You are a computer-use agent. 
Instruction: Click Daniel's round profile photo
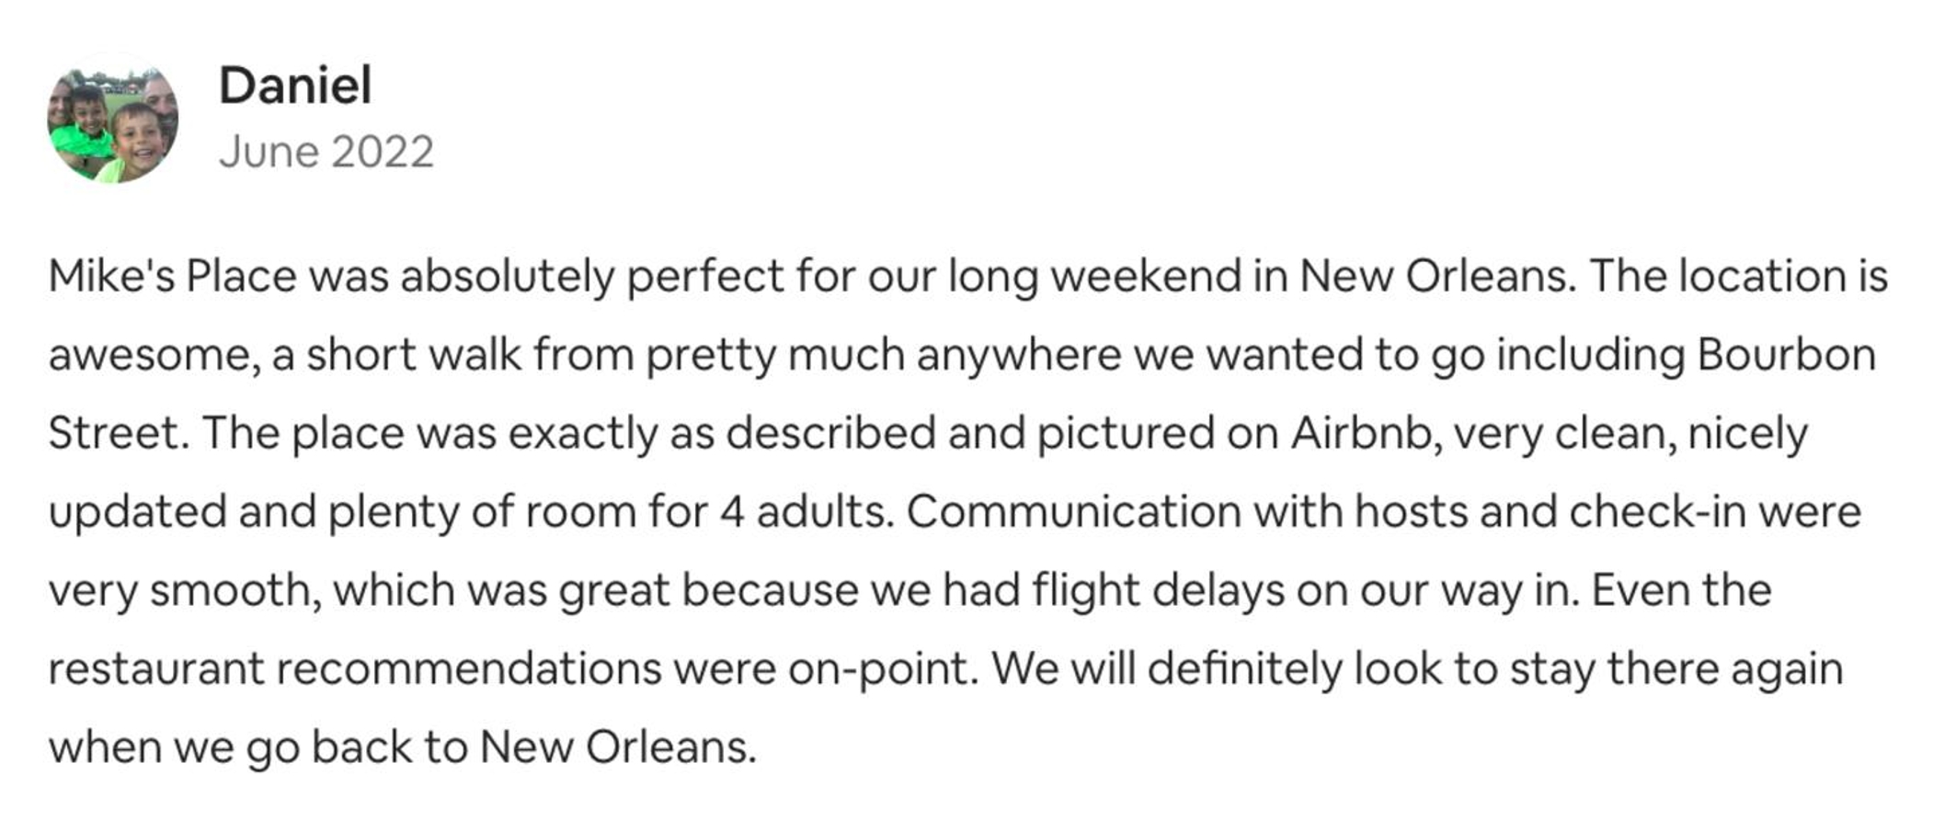point(113,119)
